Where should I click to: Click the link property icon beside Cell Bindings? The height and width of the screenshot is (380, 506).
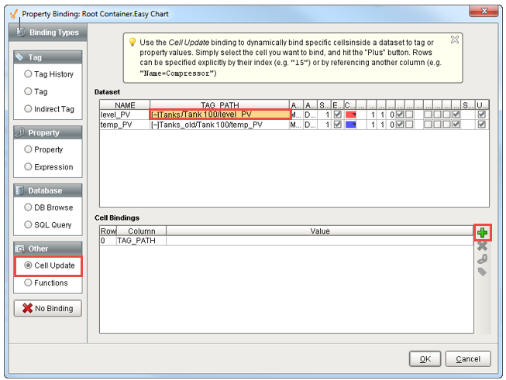[482, 258]
